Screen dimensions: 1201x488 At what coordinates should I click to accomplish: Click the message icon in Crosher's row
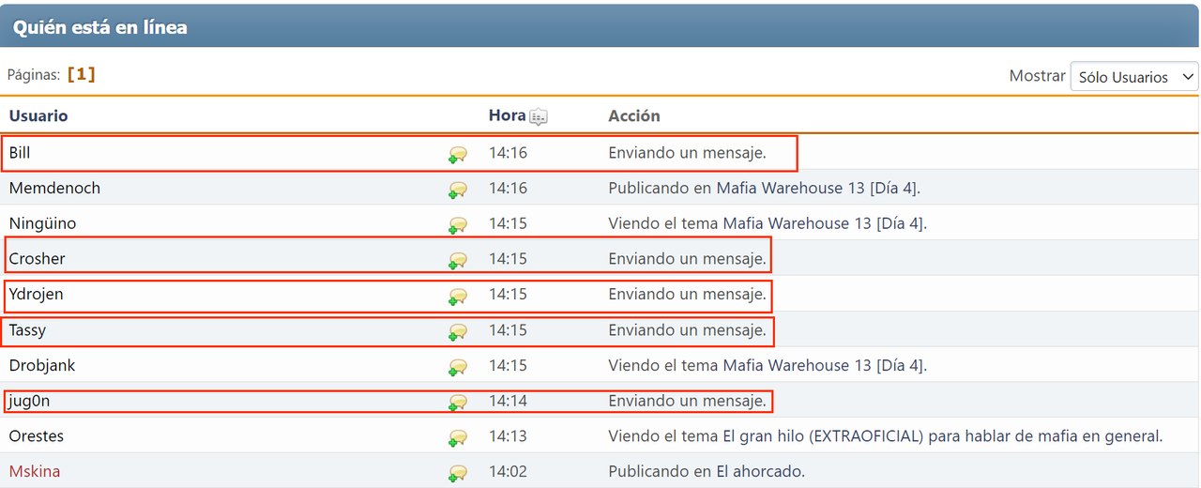(458, 260)
